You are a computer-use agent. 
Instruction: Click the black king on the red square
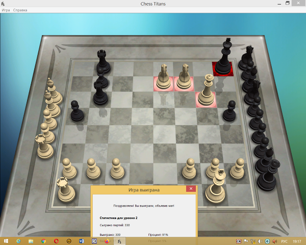pyautogui.click(x=223, y=60)
